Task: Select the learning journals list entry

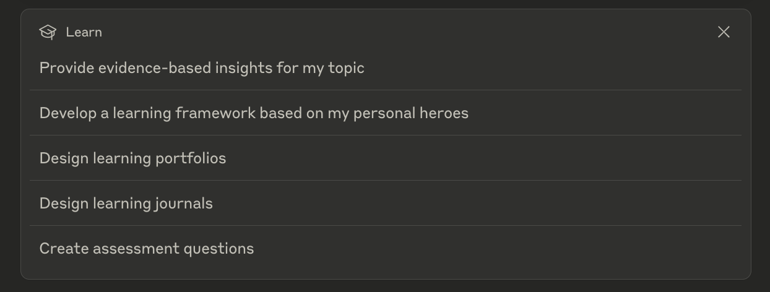Action: coord(385,204)
